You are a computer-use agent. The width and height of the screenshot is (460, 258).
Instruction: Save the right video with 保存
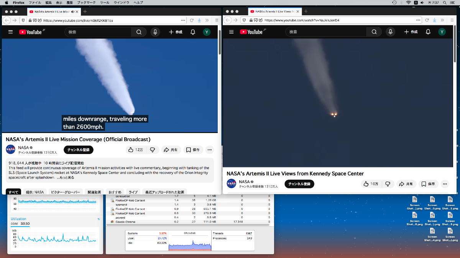point(429,184)
